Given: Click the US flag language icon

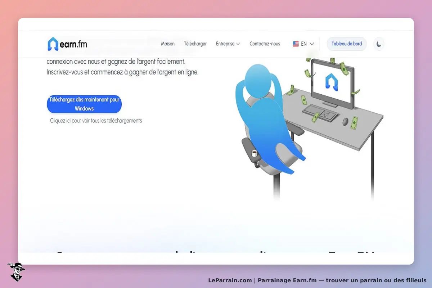Looking at the screenshot, I should [x=296, y=44].
